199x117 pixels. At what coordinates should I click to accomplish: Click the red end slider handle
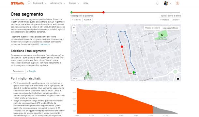pyautogui.click(x=103, y=12)
